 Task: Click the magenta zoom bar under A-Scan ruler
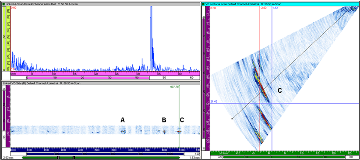[88, 78]
